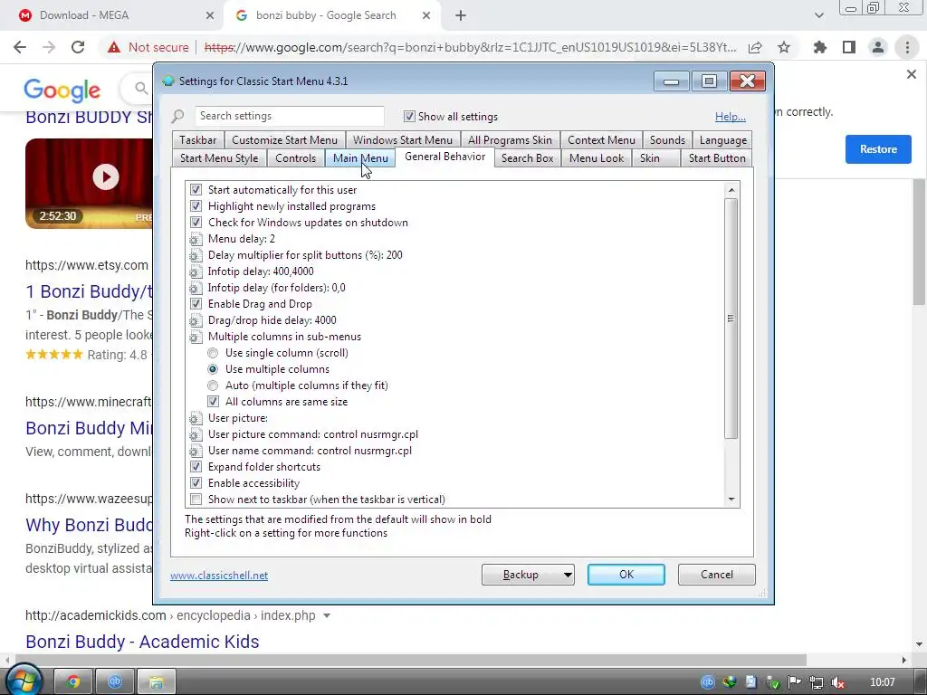Open the Customize Start Menu tab

click(x=284, y=140)
